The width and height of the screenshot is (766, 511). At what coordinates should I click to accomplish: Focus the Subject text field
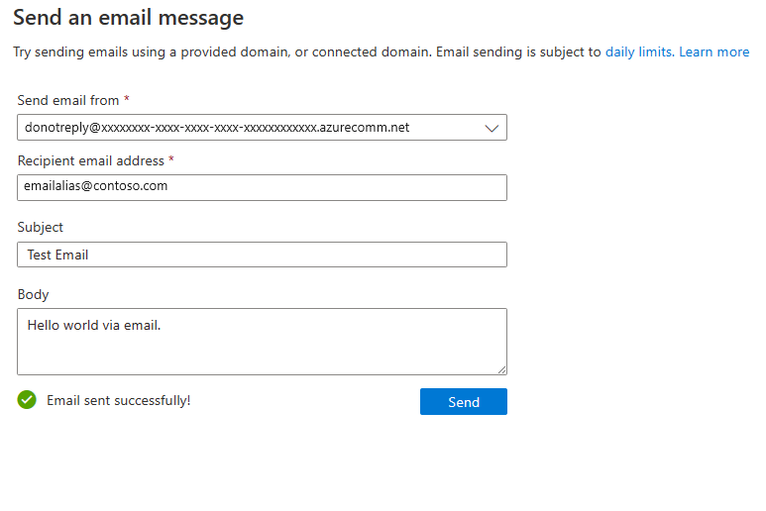coord(262,255)
